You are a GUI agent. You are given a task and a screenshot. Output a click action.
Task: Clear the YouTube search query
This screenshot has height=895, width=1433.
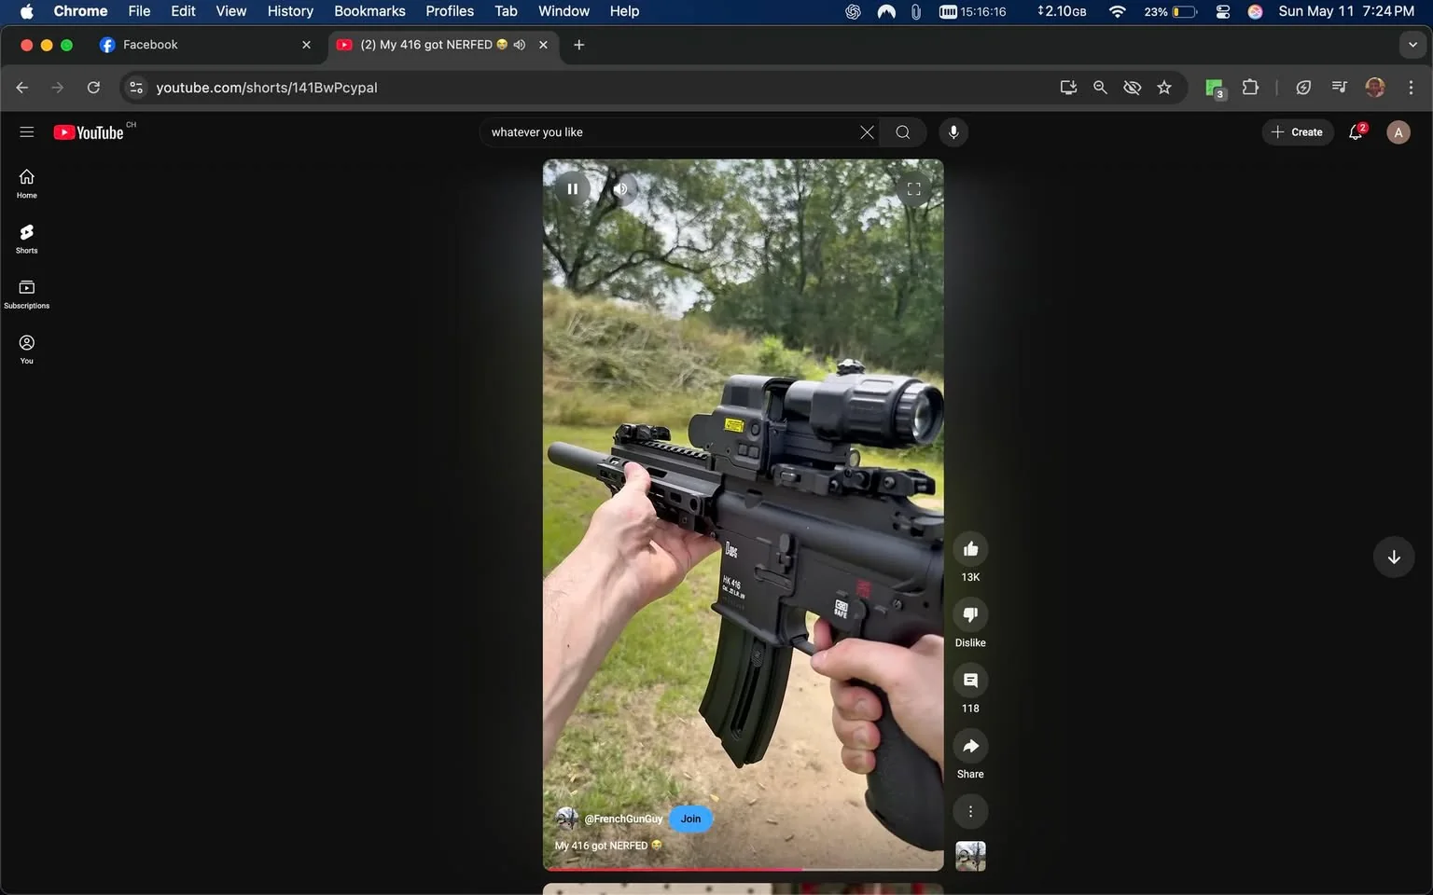coord(867,132)
